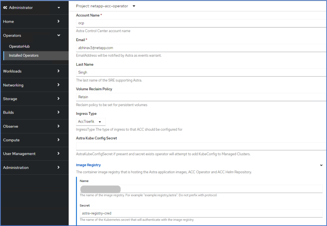The height and width of the screenshot is (226, 327).
Task: Click the Account Name input field
Action: tap(200, 23)
